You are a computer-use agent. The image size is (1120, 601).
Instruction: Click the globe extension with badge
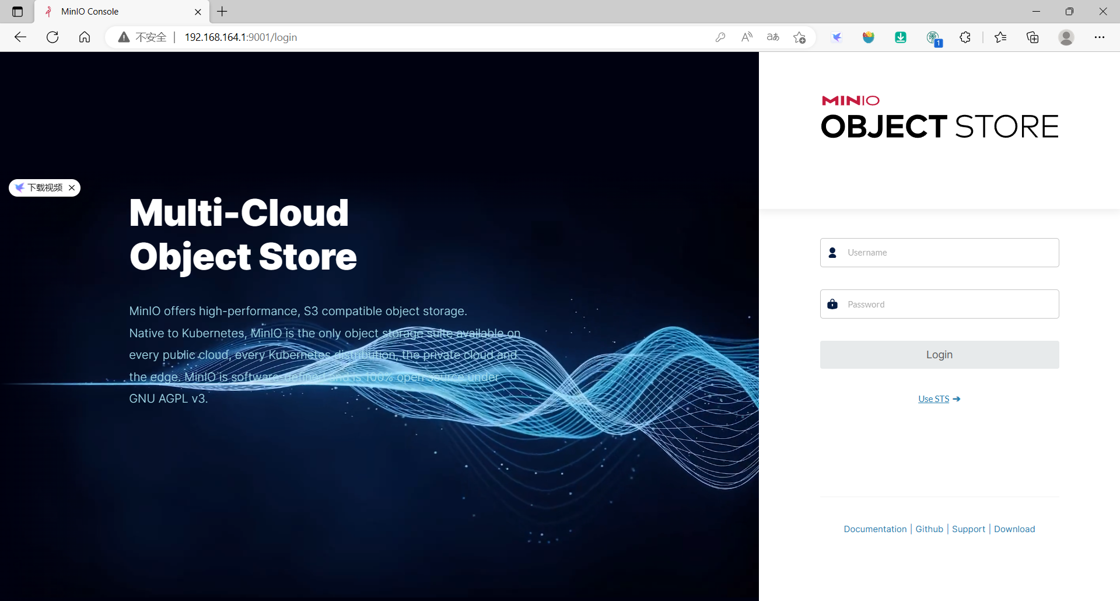pos(933,39)
